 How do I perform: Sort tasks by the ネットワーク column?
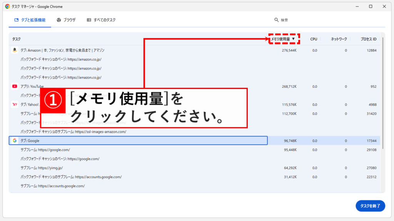coord(339,39)
